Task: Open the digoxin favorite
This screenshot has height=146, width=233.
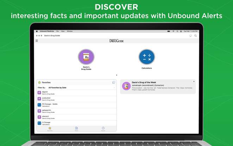Action: (x=76, y=93)
